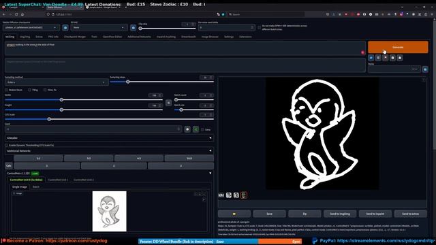Click the browser back arrow
Viewport: 436px width, 245px height.
click(x=4, y=14)
